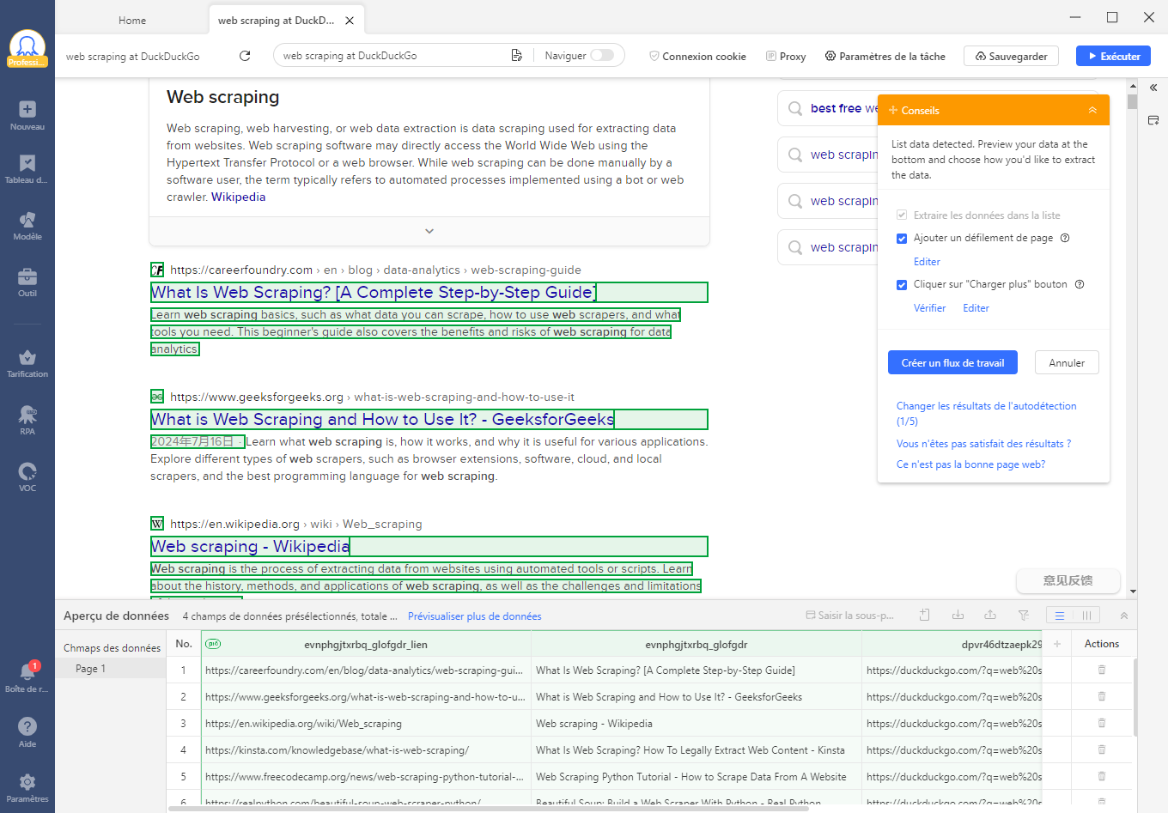Click the Exécuter button

coord(1113,56)
